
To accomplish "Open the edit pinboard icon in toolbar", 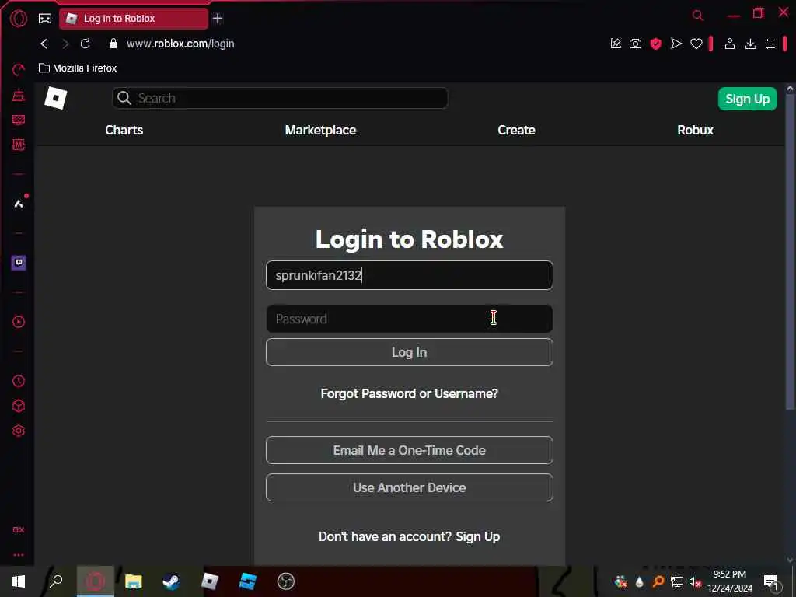I will pyautogui.click(x=616, y=44).
